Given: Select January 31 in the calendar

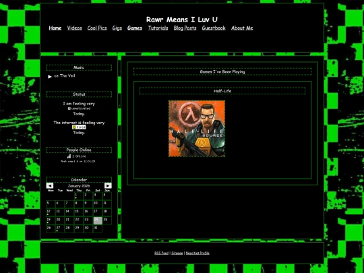Looking at the screenshot, I should click(98, 229).
